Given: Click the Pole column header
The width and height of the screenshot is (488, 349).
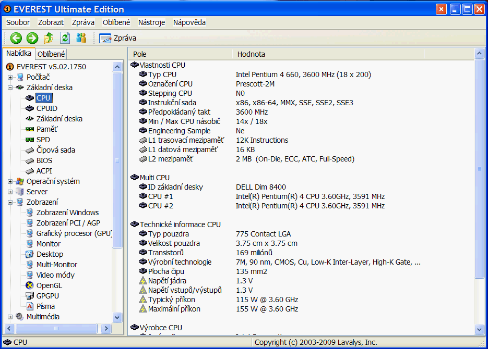Looking at the screenshot, I should 180,54.
